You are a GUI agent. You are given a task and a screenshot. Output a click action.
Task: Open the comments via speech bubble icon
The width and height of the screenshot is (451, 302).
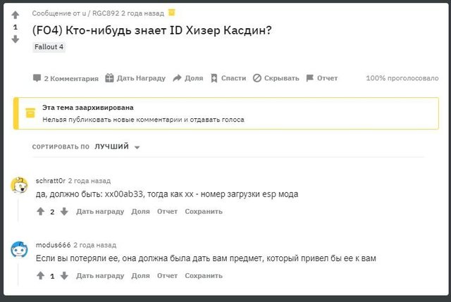pyautogui.click(x=37, y=78)
